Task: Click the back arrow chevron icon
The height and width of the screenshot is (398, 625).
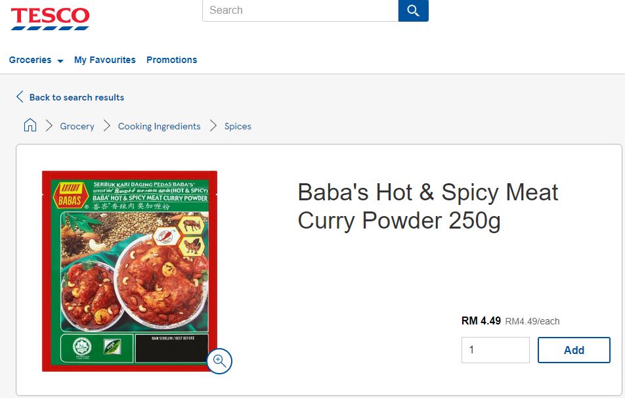Action: tap(20, 97)
